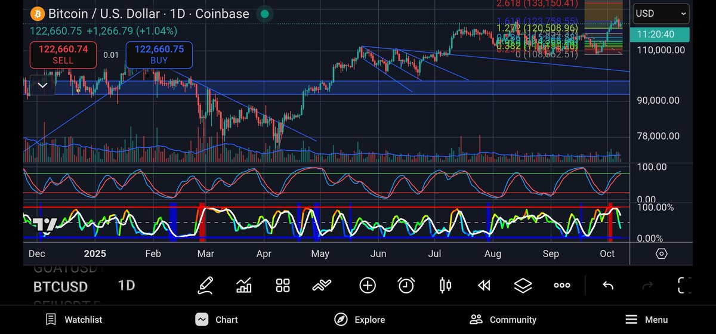Create an alert with the alarm clock icon
The image size is (716, 334).
pos(406,285)
